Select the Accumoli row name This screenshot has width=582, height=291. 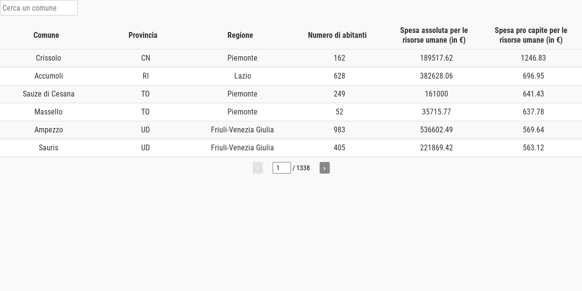[48, 76]
